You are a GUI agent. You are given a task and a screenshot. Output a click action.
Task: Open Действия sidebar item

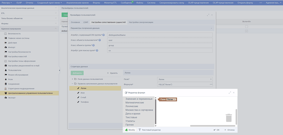pyautogui.click(x=12, y=43)
